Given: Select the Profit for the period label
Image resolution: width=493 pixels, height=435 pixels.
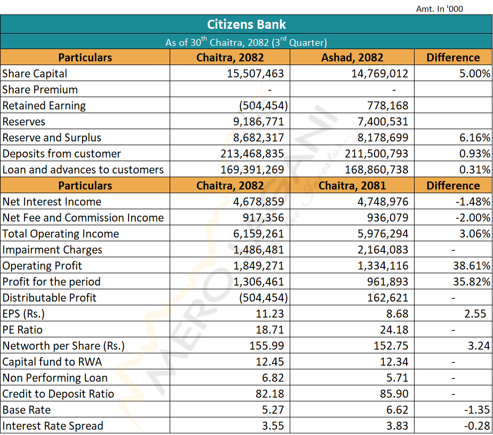Looking at the screenshot, I should [x=51, y=282].
